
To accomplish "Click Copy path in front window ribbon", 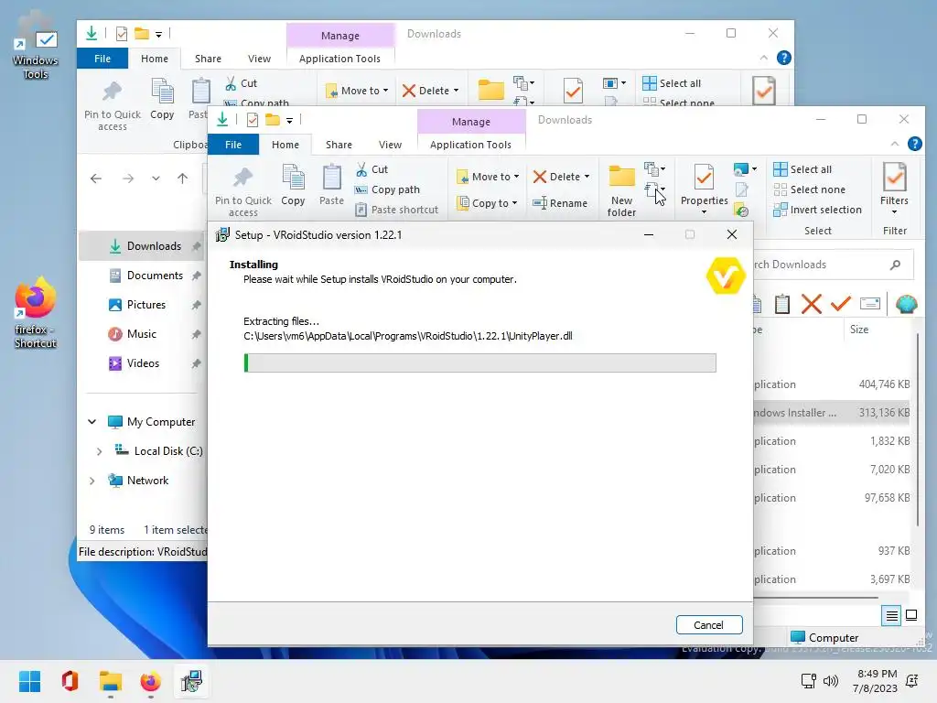I will (x=387, y=189).
